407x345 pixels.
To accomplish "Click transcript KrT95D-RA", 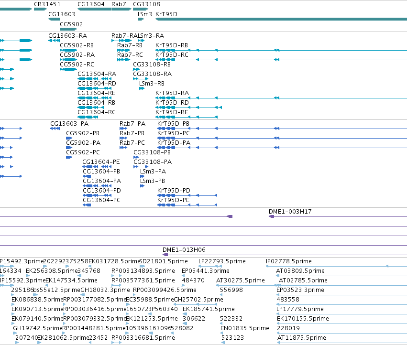I will coord(172,93).
